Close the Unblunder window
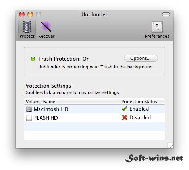Screen dimensions: 189x170 point(22,14)
